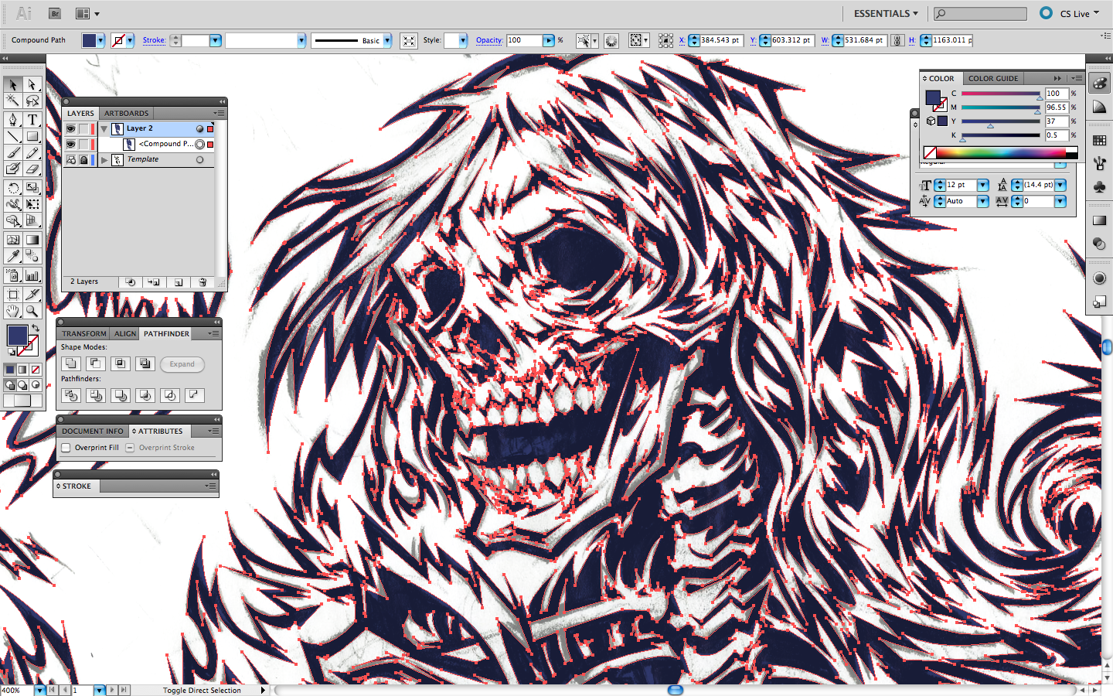Choose the Pencil tool
This screenshot has height=696, width=1113.
(x=32, y=152)
